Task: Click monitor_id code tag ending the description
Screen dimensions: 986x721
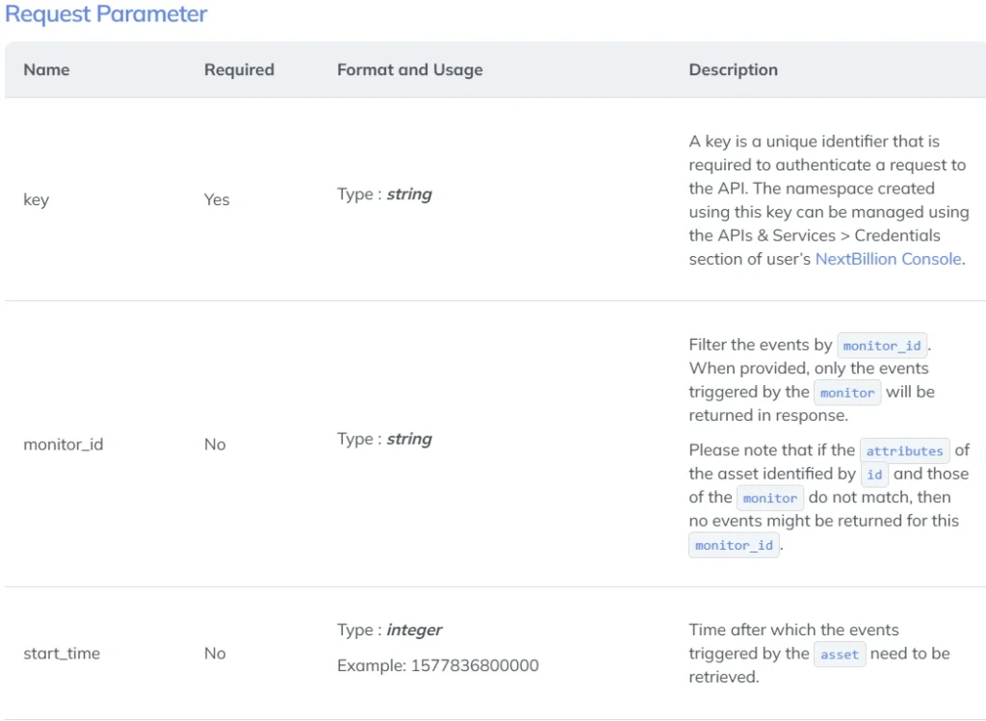Action: tap(734, 545)
